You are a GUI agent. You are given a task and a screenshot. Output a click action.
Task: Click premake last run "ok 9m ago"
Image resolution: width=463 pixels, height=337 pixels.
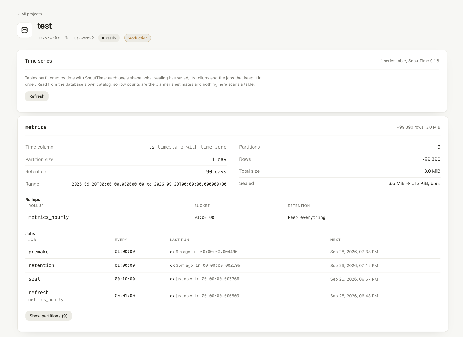[x=180, y=252]
